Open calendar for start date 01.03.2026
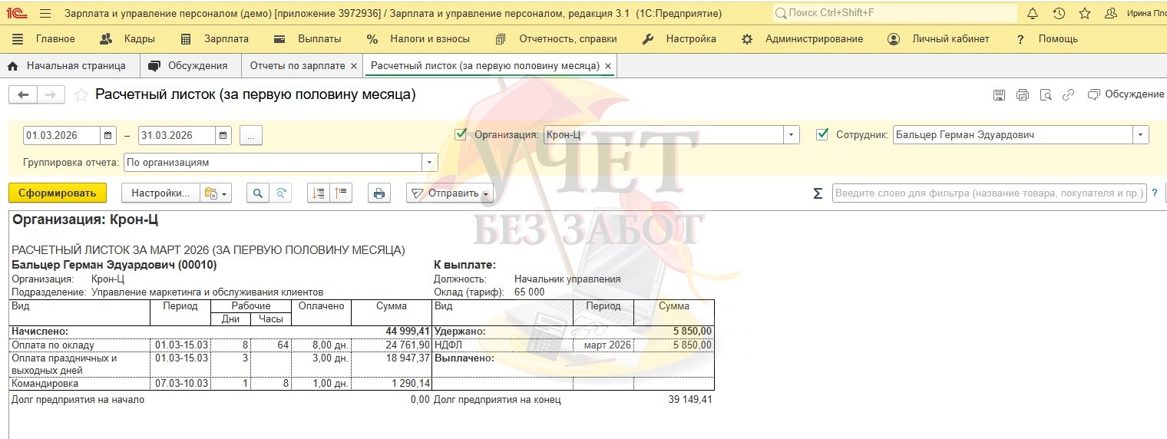The image size is (1167, 439). [108, 135]
